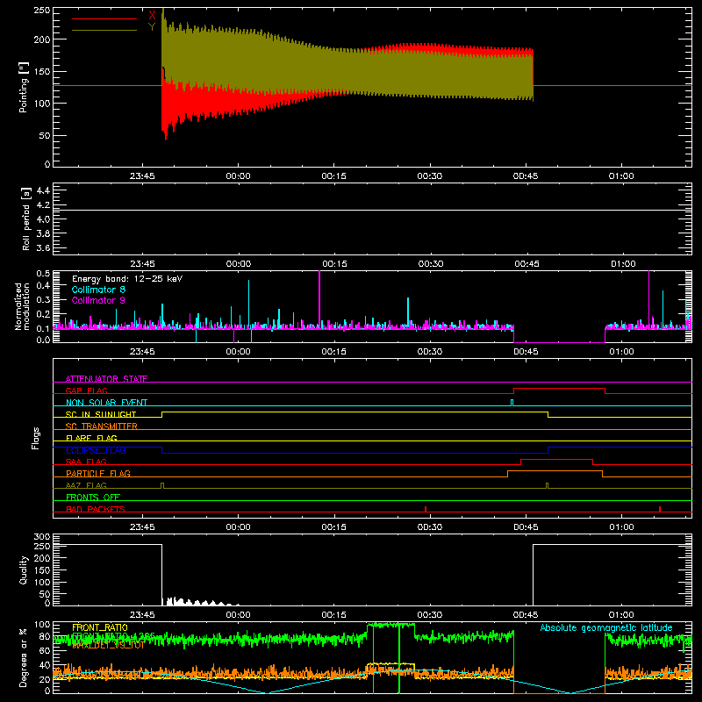The image size is (702, 702).
Task: Click the "00:00" tick under Pointing plot
Action: tap(238, 176)
